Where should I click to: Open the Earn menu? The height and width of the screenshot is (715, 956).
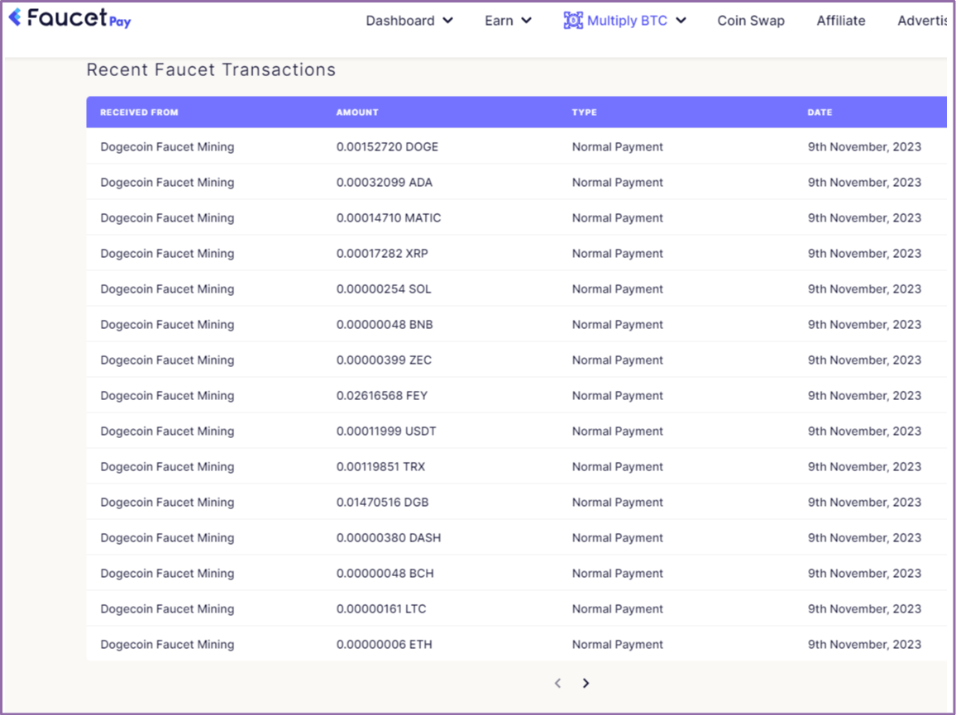tap(509, 21)
